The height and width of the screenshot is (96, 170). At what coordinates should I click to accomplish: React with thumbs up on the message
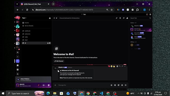114,66
